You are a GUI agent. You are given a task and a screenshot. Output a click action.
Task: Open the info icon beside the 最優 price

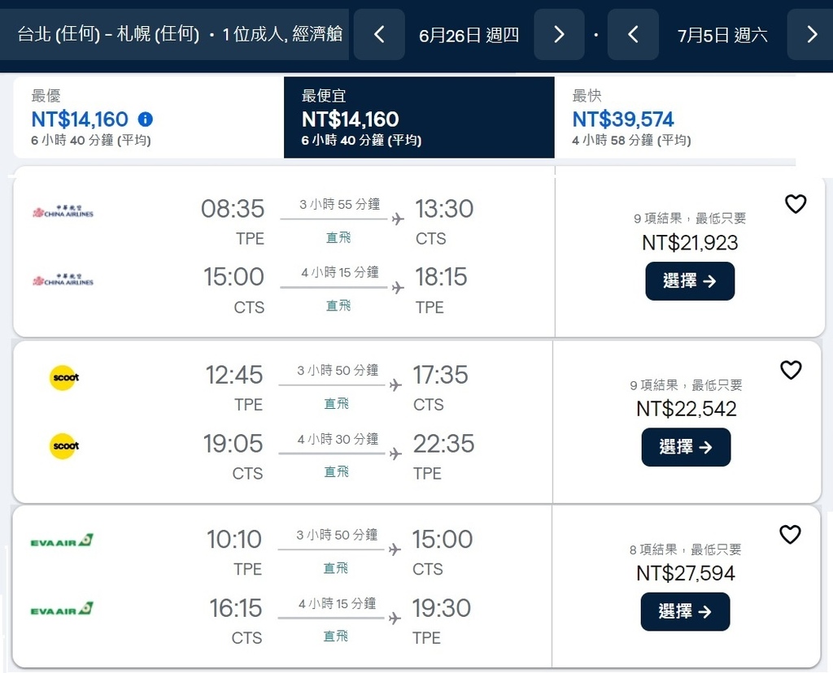click(x=145, y=119)
